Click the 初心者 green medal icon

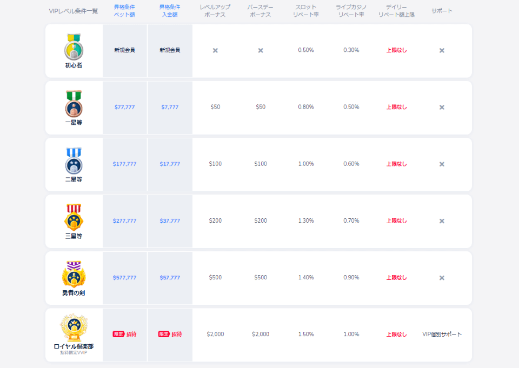(x=74, y=46)
